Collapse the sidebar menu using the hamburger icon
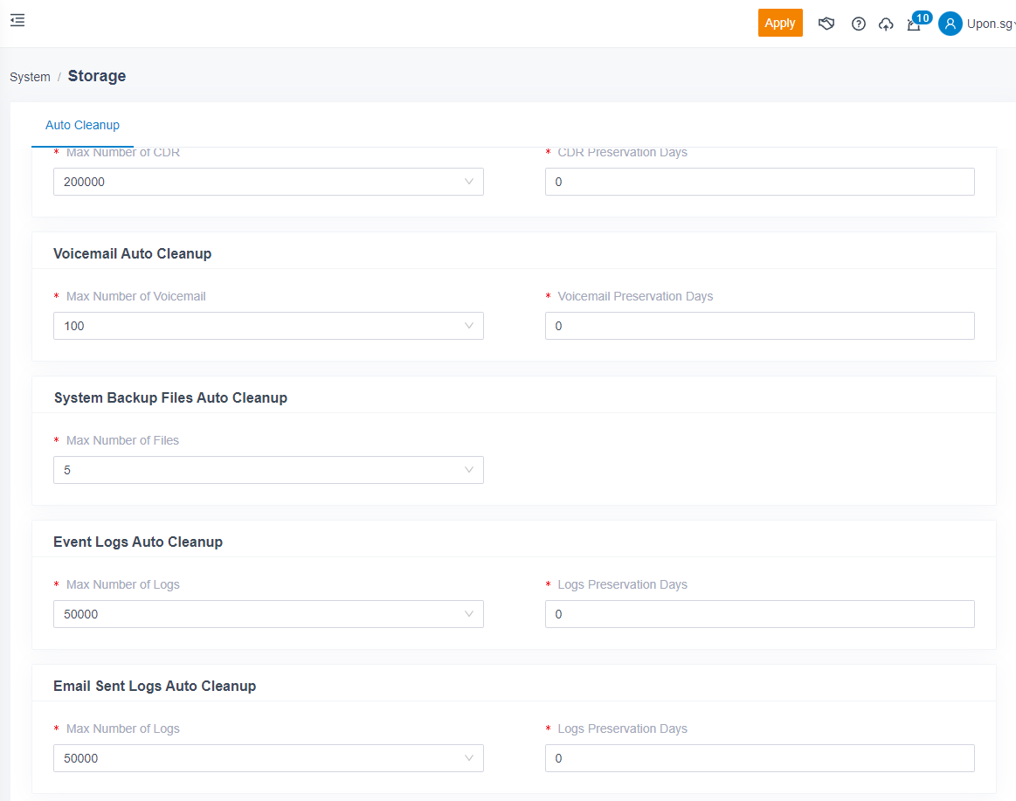 click(17, 21)
